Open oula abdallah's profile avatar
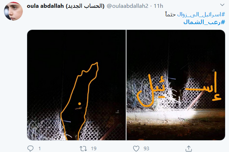The height and width of the screenshot is (152, 229). tap(13, 11)
